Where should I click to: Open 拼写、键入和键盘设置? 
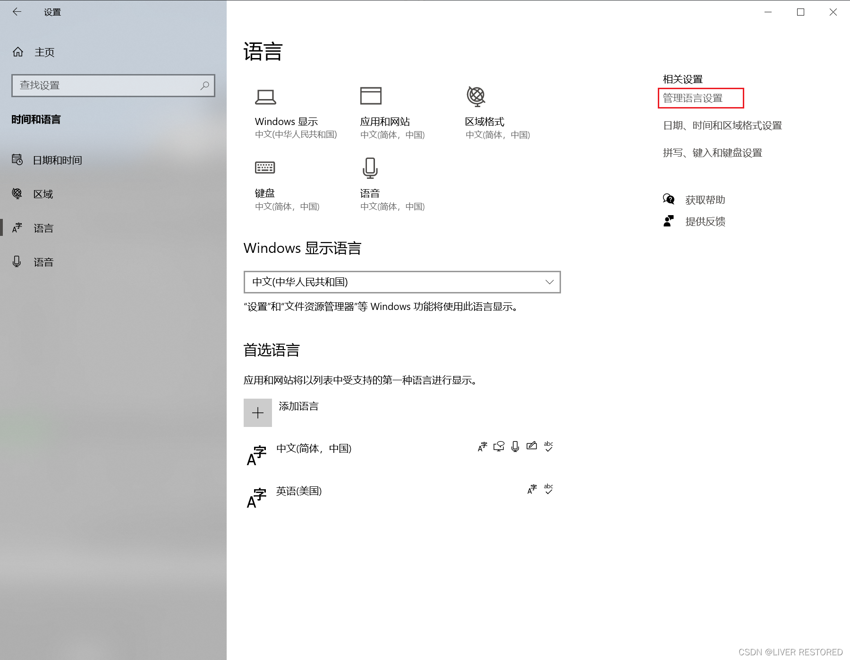point(712,152)
